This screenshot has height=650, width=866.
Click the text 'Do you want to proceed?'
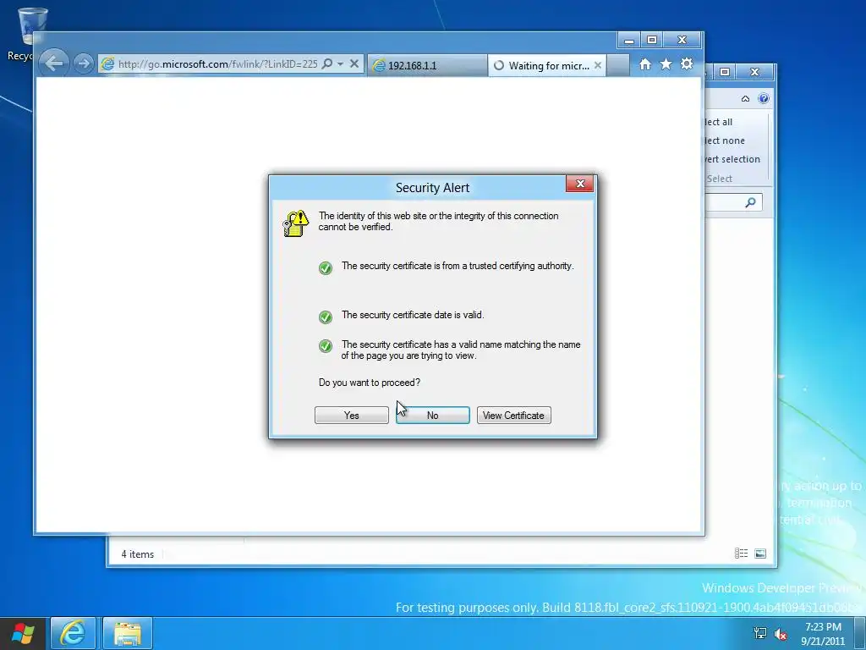coord(370,383)
